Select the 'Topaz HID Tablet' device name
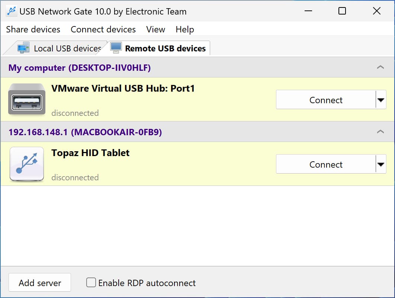Image resolution: width=395 pixels, height=298 pixels. [90, 153]
